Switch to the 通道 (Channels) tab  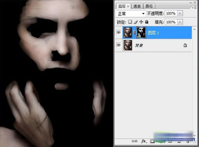pos(137,6)
